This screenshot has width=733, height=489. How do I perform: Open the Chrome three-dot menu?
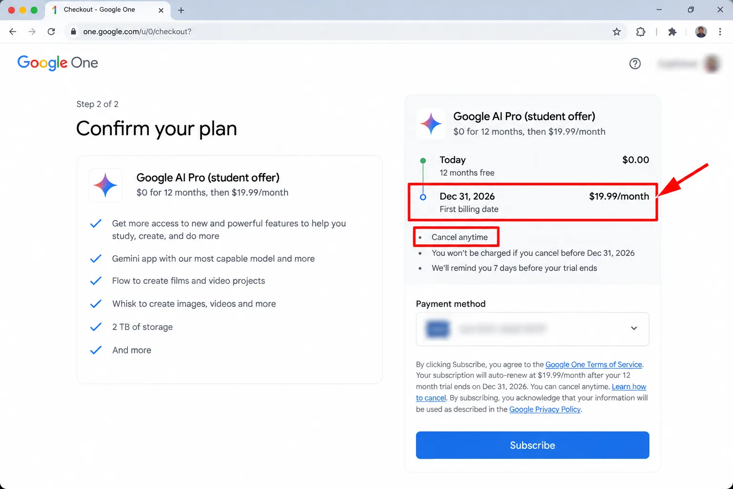click(720, 32)
